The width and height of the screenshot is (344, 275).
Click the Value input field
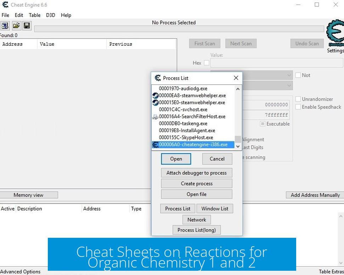click(277, 63)
